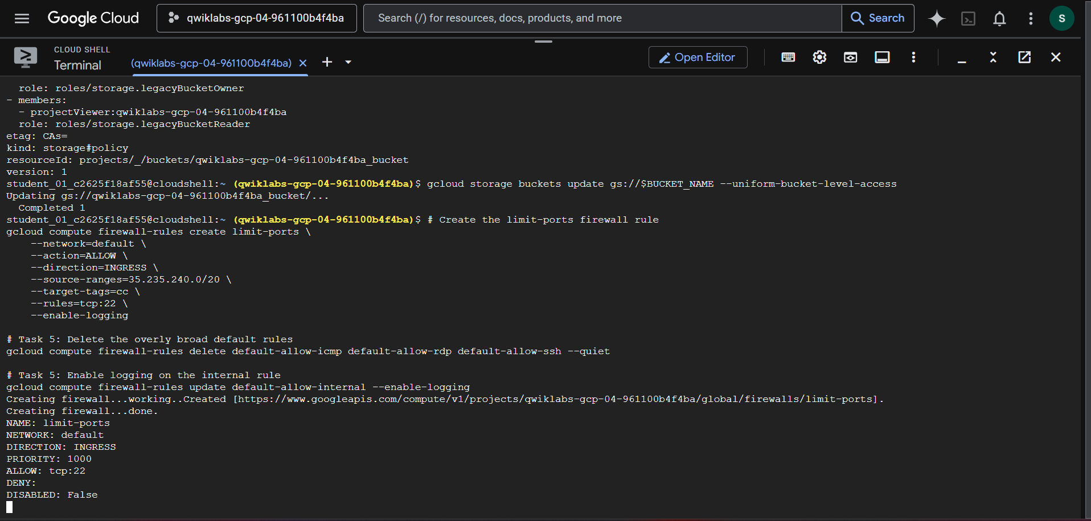Click the 'resourceId: projects/_/buckets' line
This screenshot has height=521, width=1091.
207,160
